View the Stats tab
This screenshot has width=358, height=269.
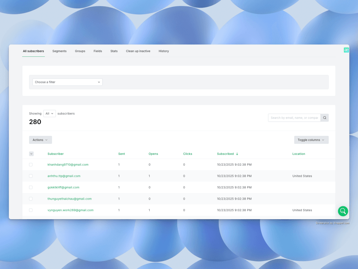click(x=114, y=51)
